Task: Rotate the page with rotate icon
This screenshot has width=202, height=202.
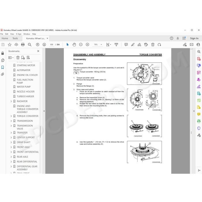Action: coord(159,44)
